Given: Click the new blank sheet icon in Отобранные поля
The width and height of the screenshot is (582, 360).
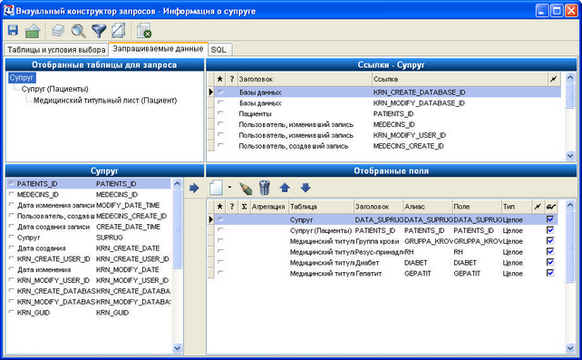Looking at the screenshot, I should click(x=216, y=188).
